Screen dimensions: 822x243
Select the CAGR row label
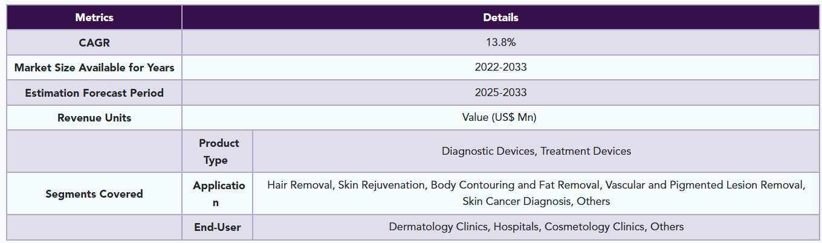click(94, 42)
